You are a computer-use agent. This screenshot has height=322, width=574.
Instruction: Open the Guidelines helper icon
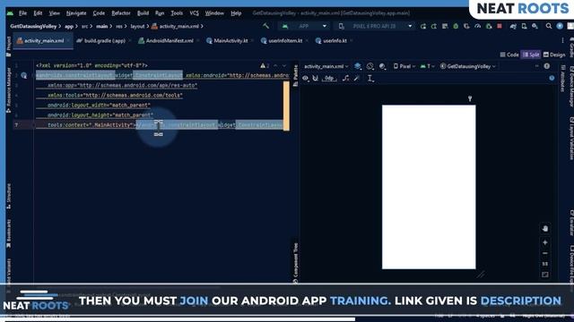pos(370,79)
